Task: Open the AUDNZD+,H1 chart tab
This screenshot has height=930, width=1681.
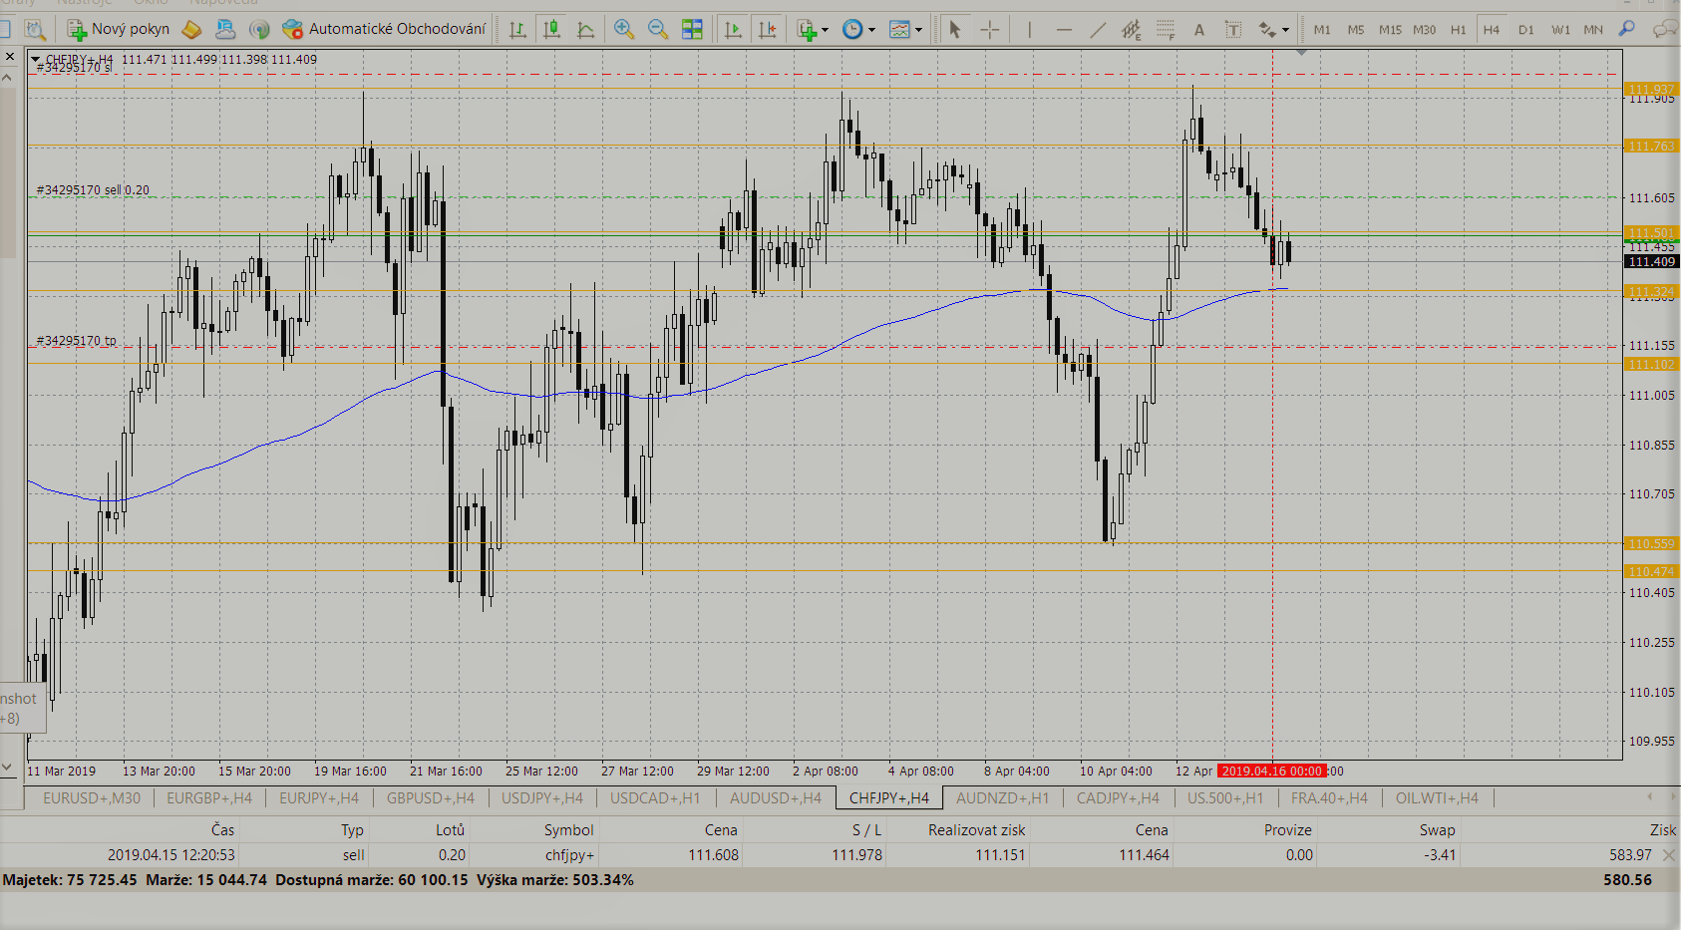Action: point(1003,797)
